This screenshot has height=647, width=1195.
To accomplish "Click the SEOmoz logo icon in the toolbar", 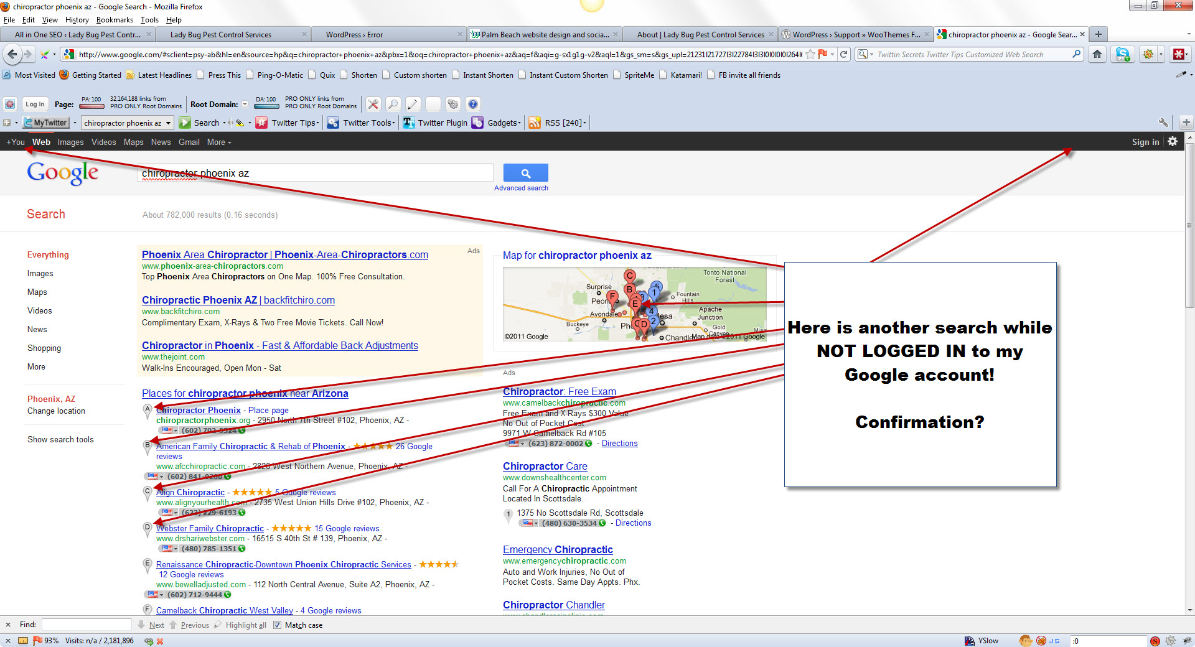I will coord(10,104).
